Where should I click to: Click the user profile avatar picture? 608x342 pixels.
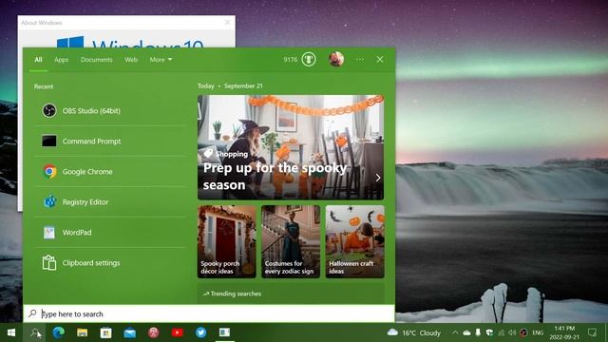(x=336, y=59)
